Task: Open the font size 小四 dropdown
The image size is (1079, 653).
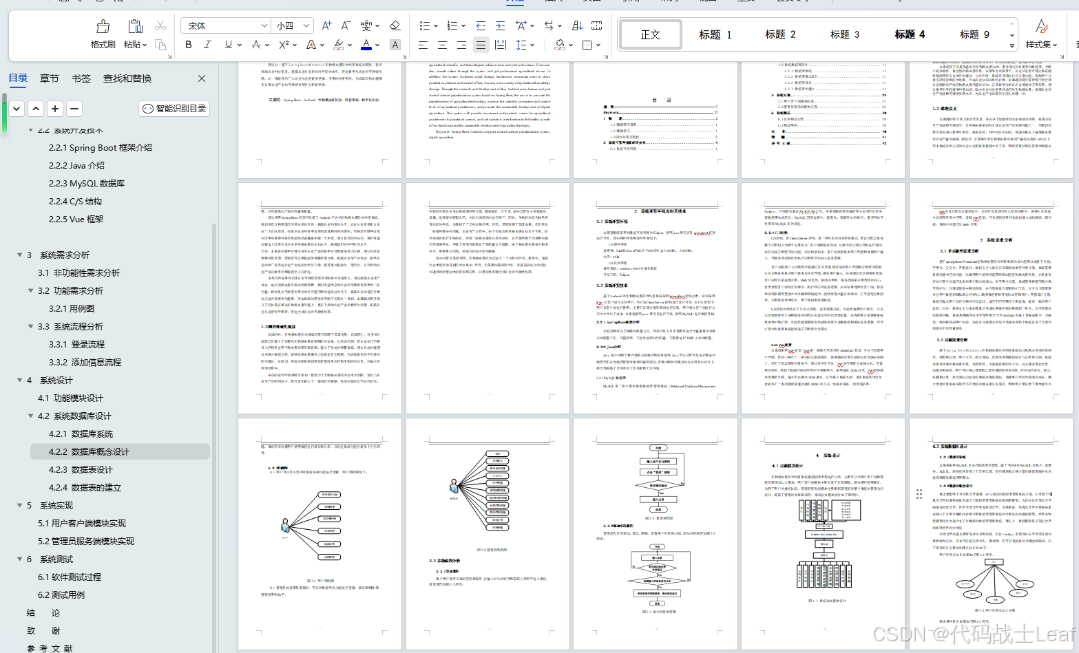Action: pyautogui.click(x=306, y=25)
